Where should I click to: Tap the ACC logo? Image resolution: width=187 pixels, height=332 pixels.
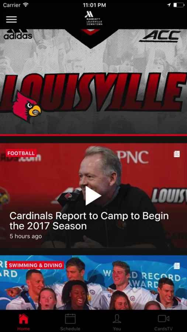click(x=160, y=36)
